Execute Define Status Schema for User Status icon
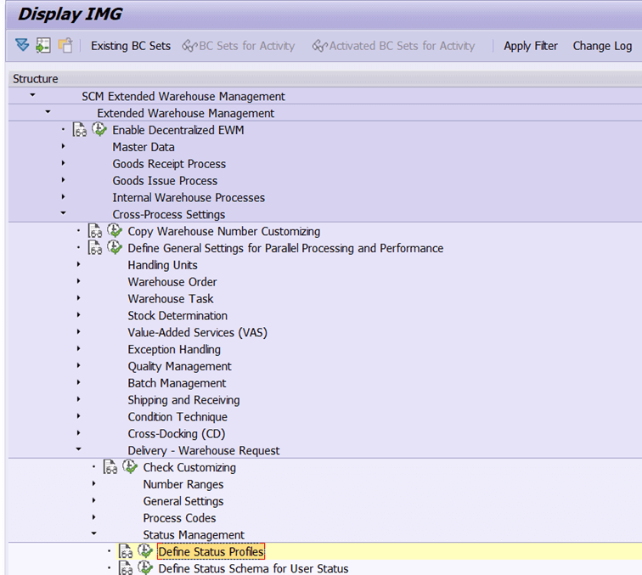The image size is (642, 575). pyautogui.click(x=145, y=568)
